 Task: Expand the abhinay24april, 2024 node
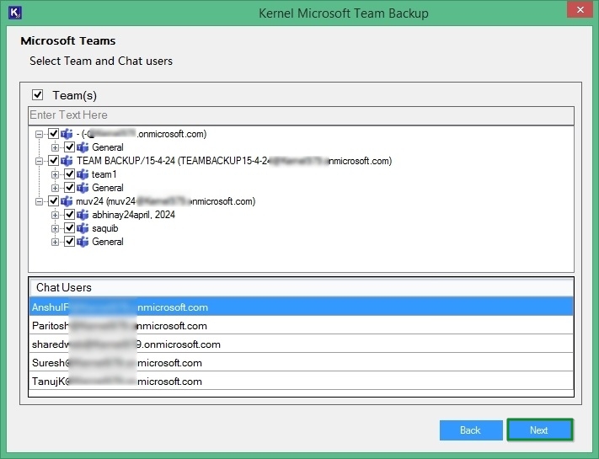55,215
